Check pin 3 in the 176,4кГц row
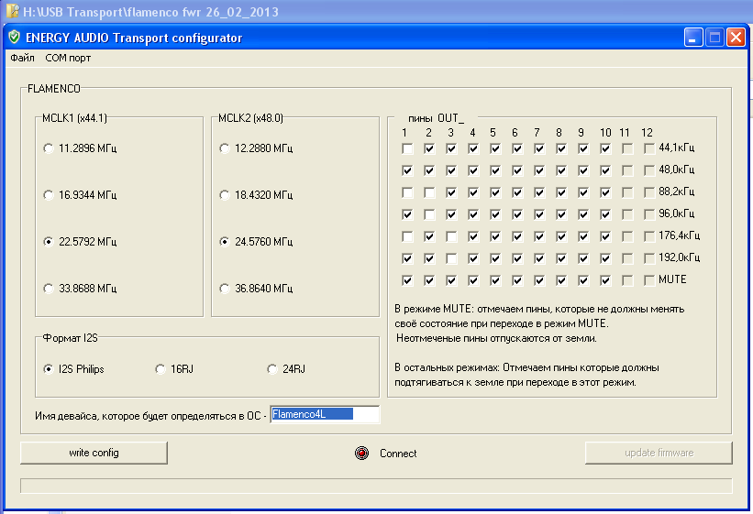Image resolution: width=753 pixels, height=514 pixels. (x=451, y=236)
